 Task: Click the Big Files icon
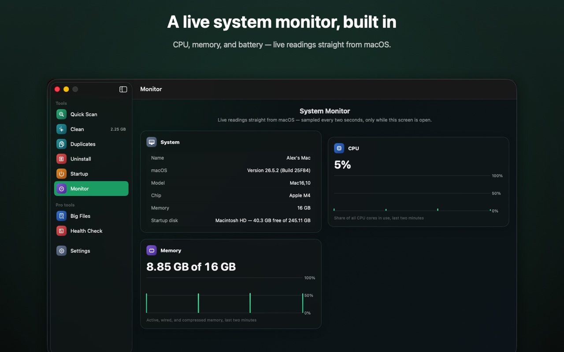click(x=61, y=216)
